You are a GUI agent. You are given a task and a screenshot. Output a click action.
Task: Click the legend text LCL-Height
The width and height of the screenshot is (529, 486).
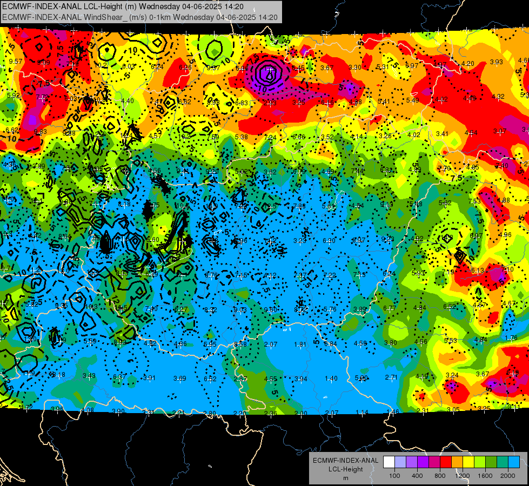345,469
